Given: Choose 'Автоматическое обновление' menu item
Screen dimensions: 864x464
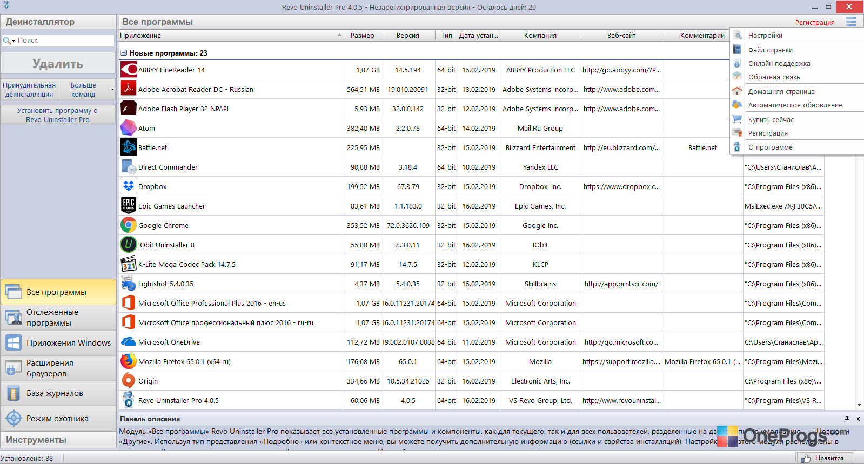Looking at the screenshot, I should point(798,105).
